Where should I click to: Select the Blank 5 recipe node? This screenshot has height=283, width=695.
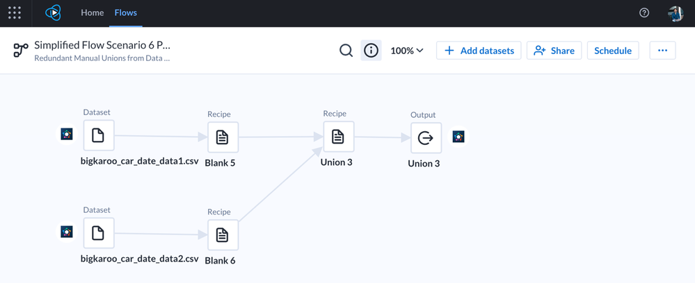[222, 137]
